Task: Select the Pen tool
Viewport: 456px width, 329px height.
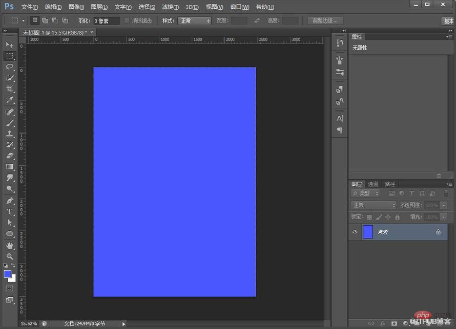Action: 10,201
